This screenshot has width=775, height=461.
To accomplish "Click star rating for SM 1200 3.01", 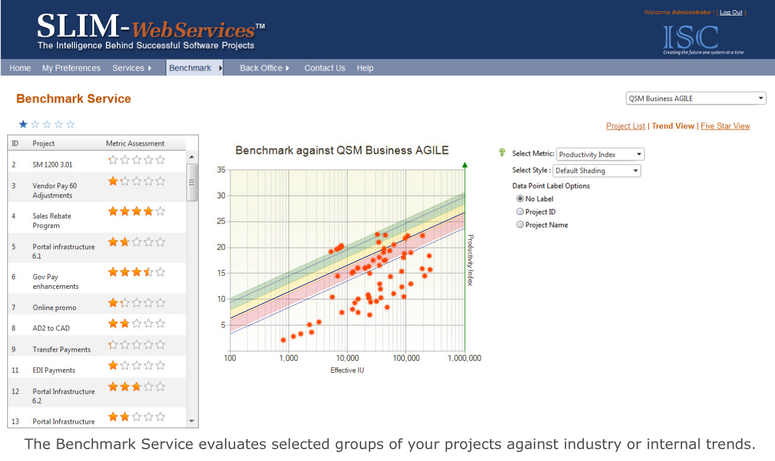I will coord(137,160).
